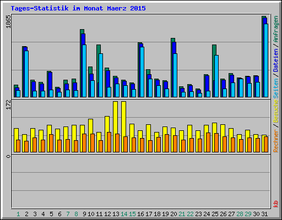
Task: Click day number 9 on the x-axis
Action: (84, 214)
